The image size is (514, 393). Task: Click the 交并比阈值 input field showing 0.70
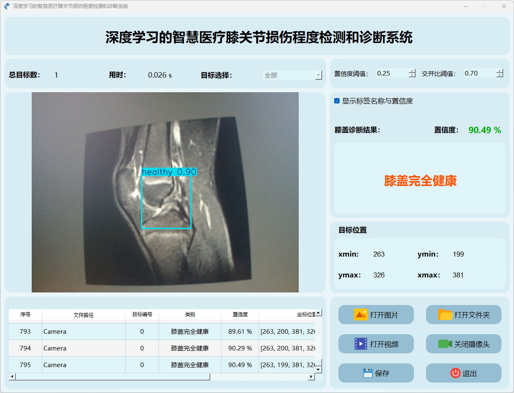[x=479, y=73]
